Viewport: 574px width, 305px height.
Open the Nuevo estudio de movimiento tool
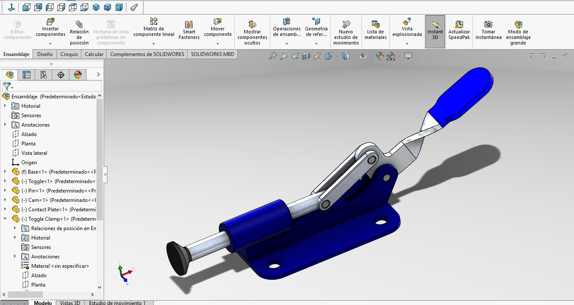(x=346, y=29)
